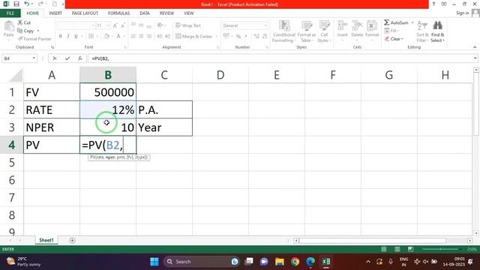Viewport: 480px width, 270px height.
Task: Toggle Bold formatting button
Action: 60,36
